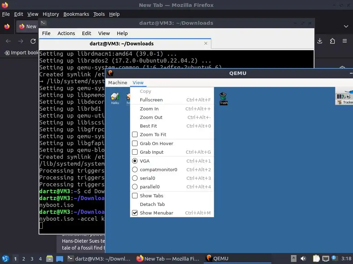The width and height of the screenshot is (353, 264).
Task: Enable the Grab On Hover checkbox
Action: tap(135, 143)
